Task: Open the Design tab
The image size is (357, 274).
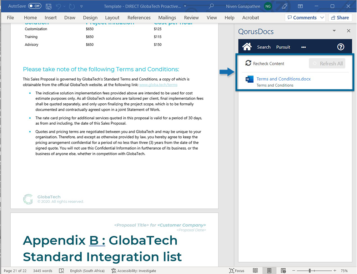Action: tap(90, 18)
